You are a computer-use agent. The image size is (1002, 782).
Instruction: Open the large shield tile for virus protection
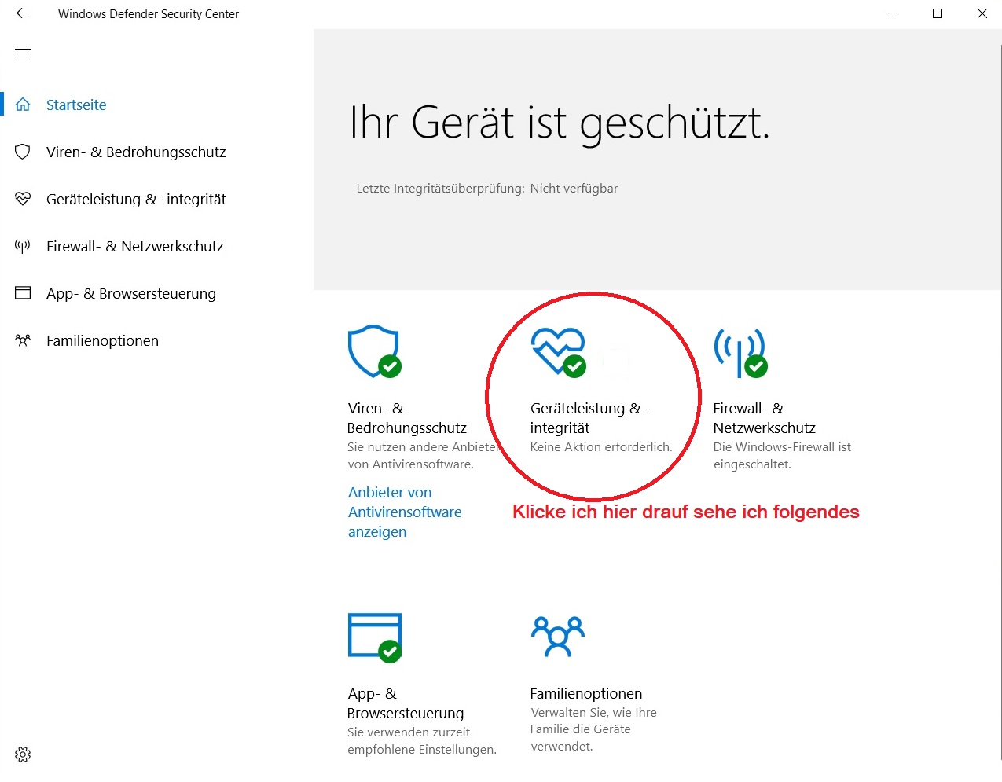(x=375, y=351)
